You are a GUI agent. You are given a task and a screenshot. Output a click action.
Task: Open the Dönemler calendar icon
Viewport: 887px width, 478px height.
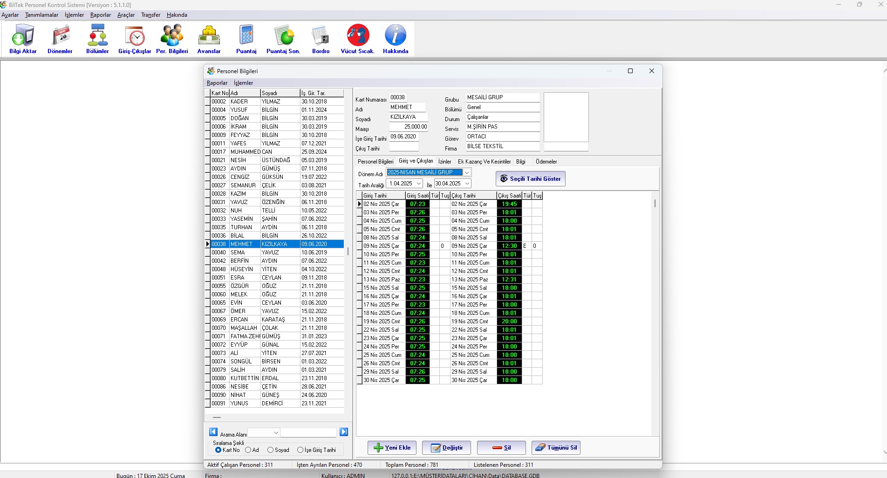click(x=60, y=39)
